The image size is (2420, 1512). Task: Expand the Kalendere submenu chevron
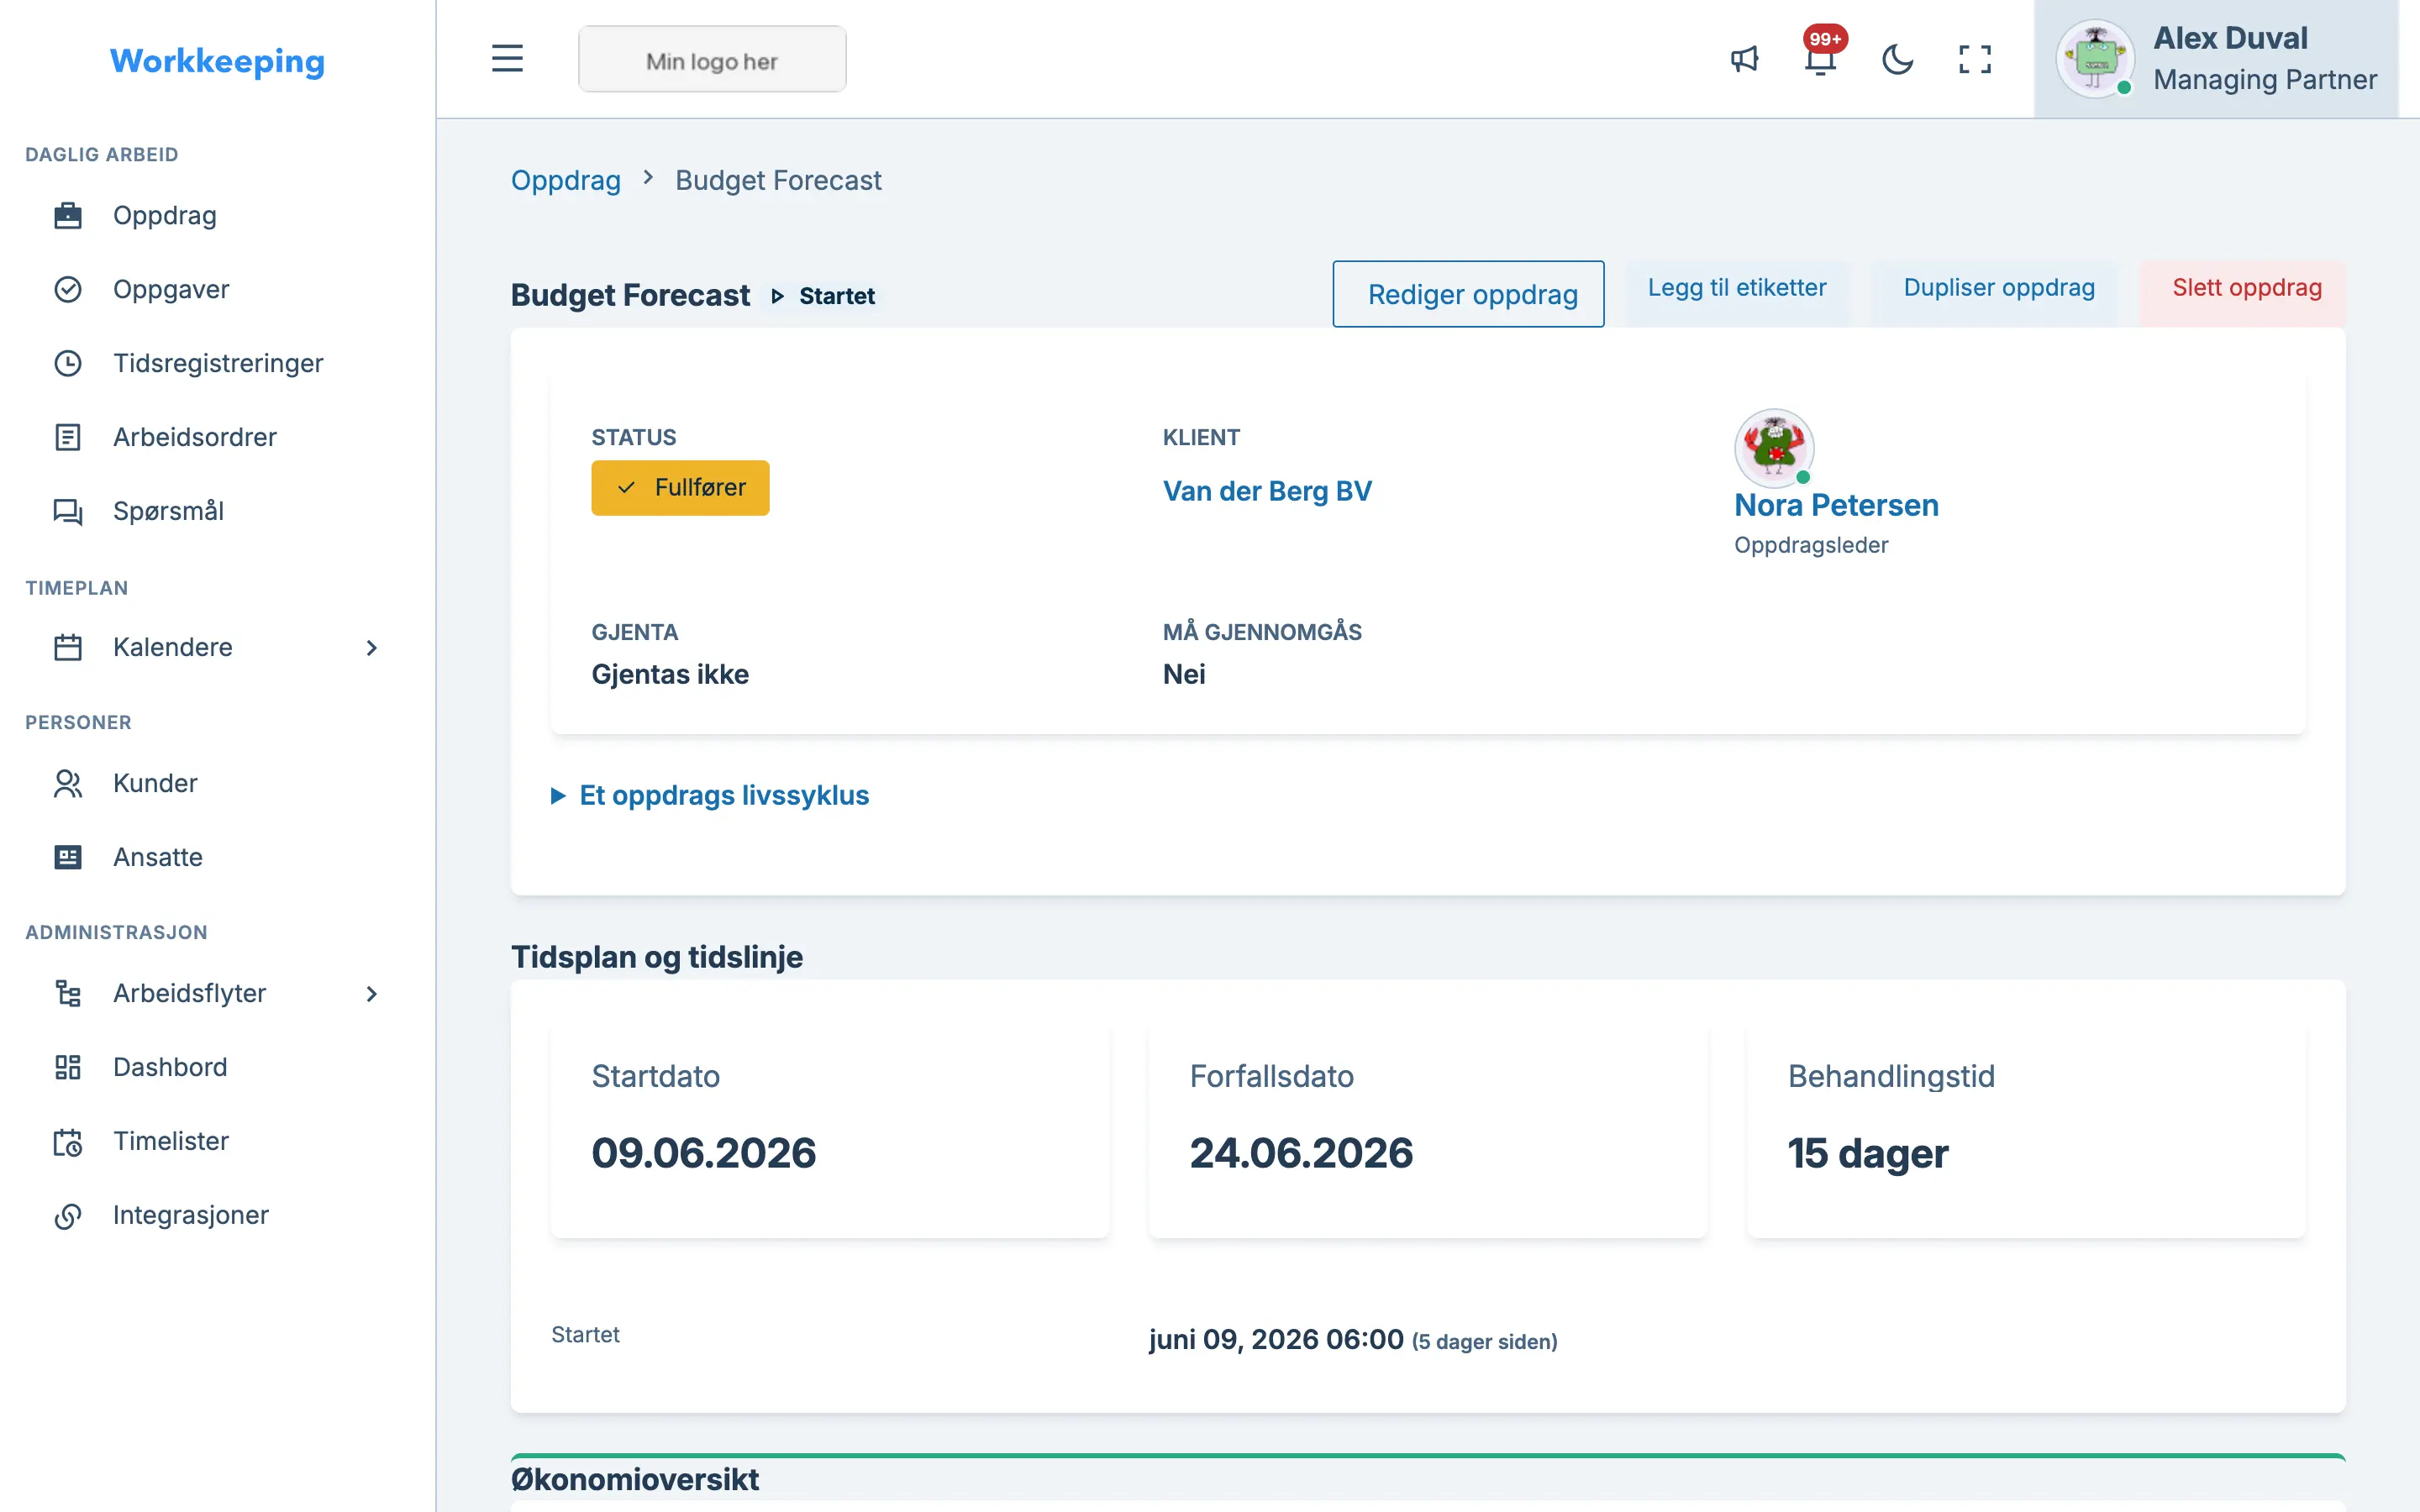point(371,647)
